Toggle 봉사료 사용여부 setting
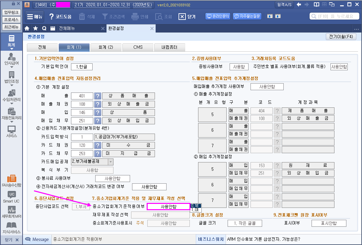 (112, 179)
